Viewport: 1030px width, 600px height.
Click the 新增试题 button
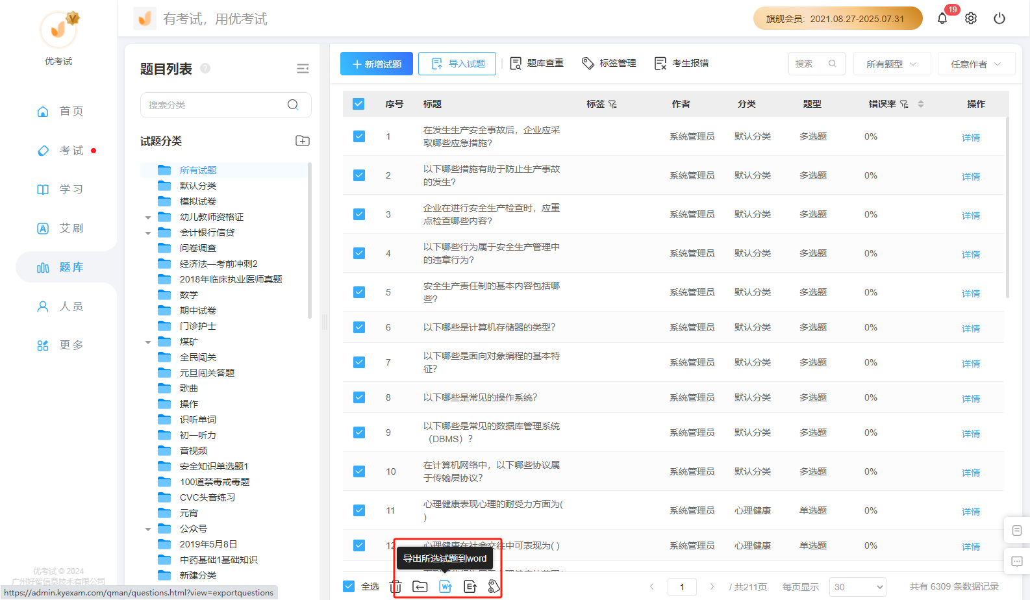(376, 64)
